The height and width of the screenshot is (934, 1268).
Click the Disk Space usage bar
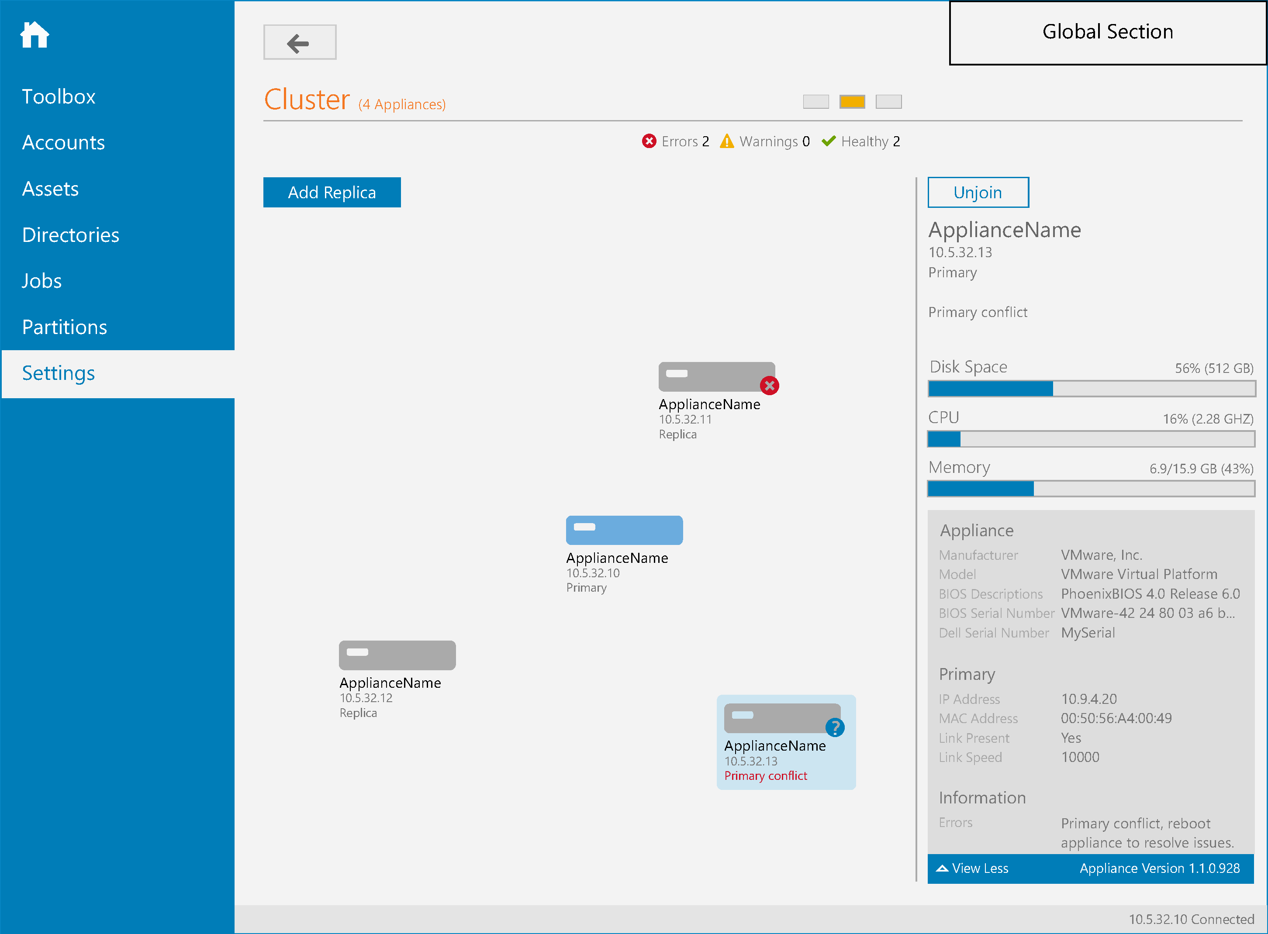[x=1092, y=389]
